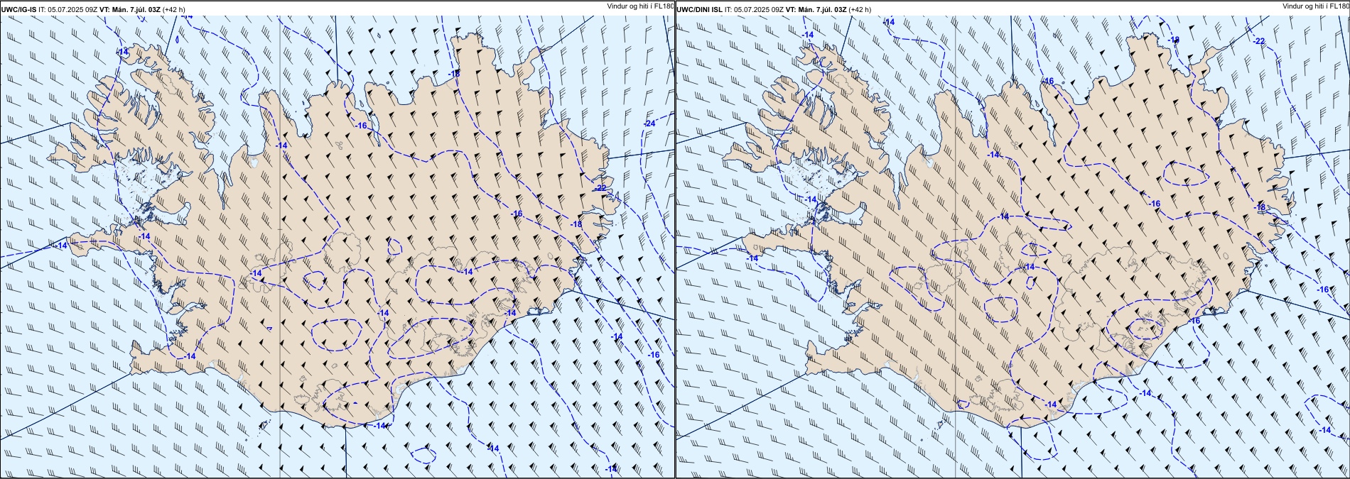Click IT: 05.07.2025 09Z in the UWC/IG-IS header
1350x479 pixels.
(x=67, y=10)
